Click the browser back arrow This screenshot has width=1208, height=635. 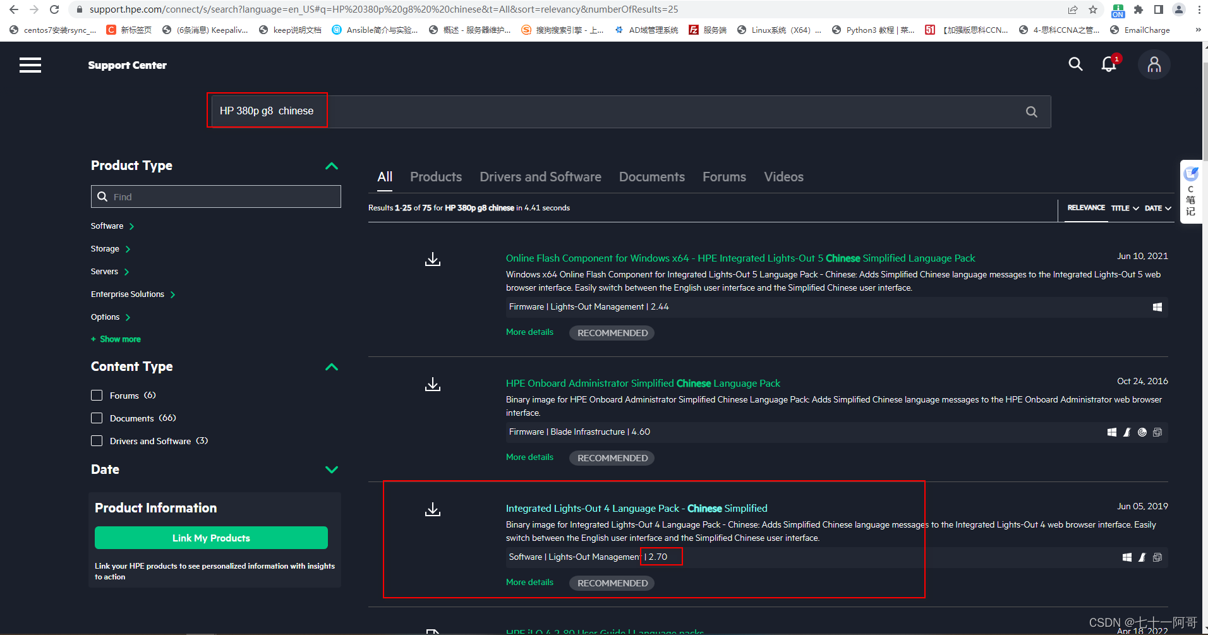pyautogui.click(x=14, y=9)
